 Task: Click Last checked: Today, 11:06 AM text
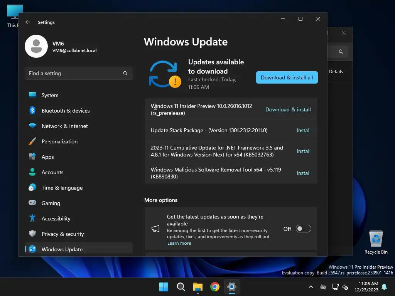coord(212,83)
